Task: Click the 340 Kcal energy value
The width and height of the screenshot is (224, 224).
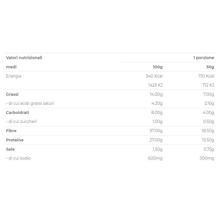Action: (x=154, y=76)
